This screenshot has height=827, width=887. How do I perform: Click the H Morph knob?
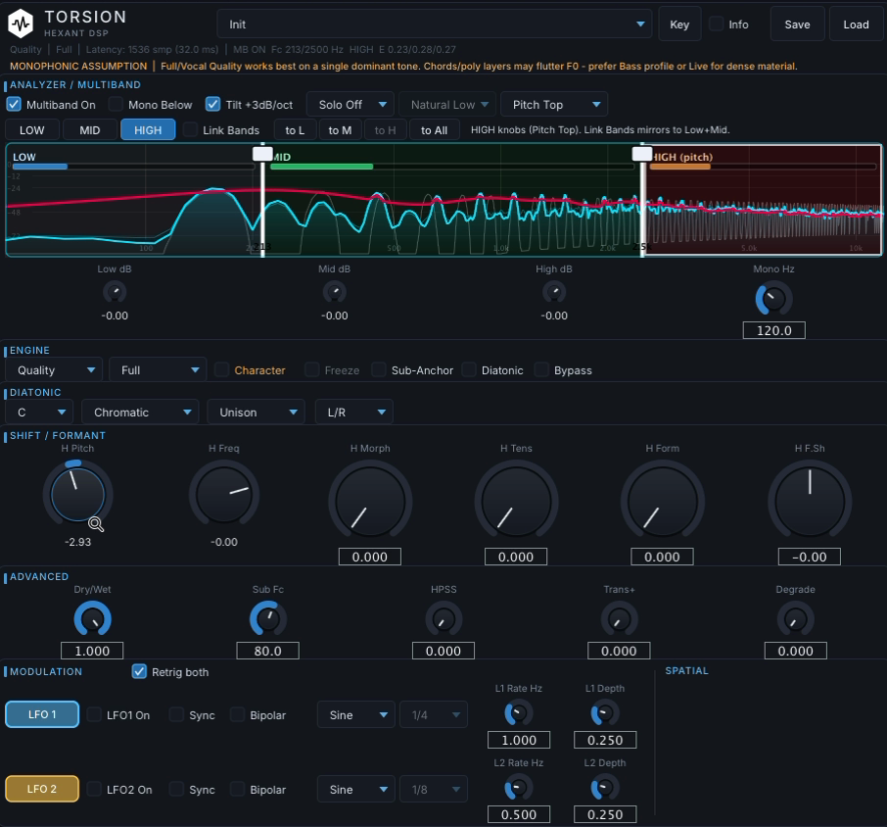[x=370, y=501]
